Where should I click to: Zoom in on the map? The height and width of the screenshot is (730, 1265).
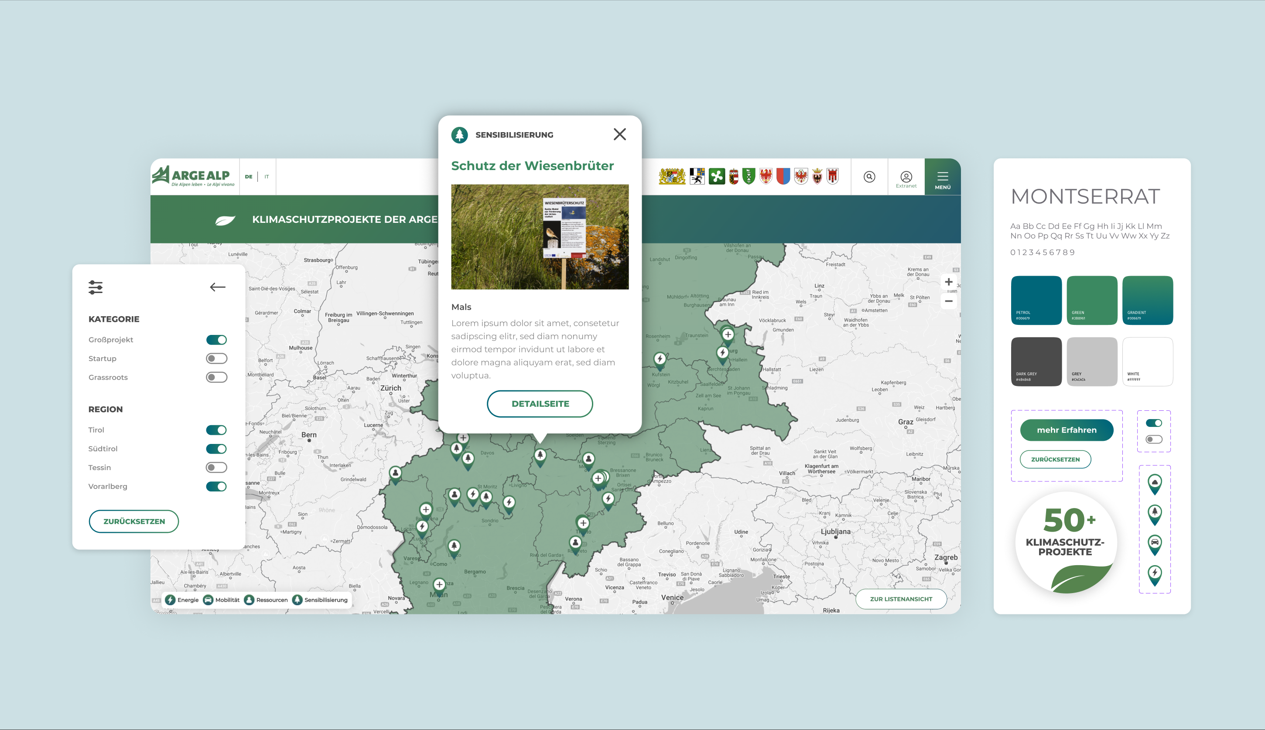pos(949,282)
